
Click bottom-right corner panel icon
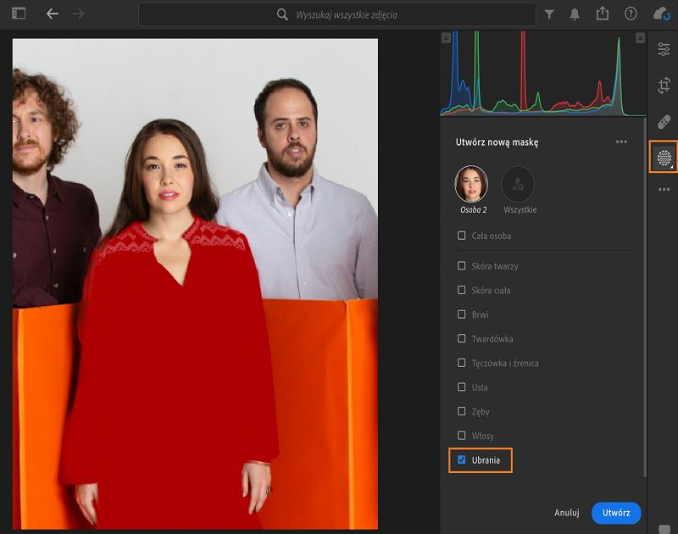pos(664,529)
